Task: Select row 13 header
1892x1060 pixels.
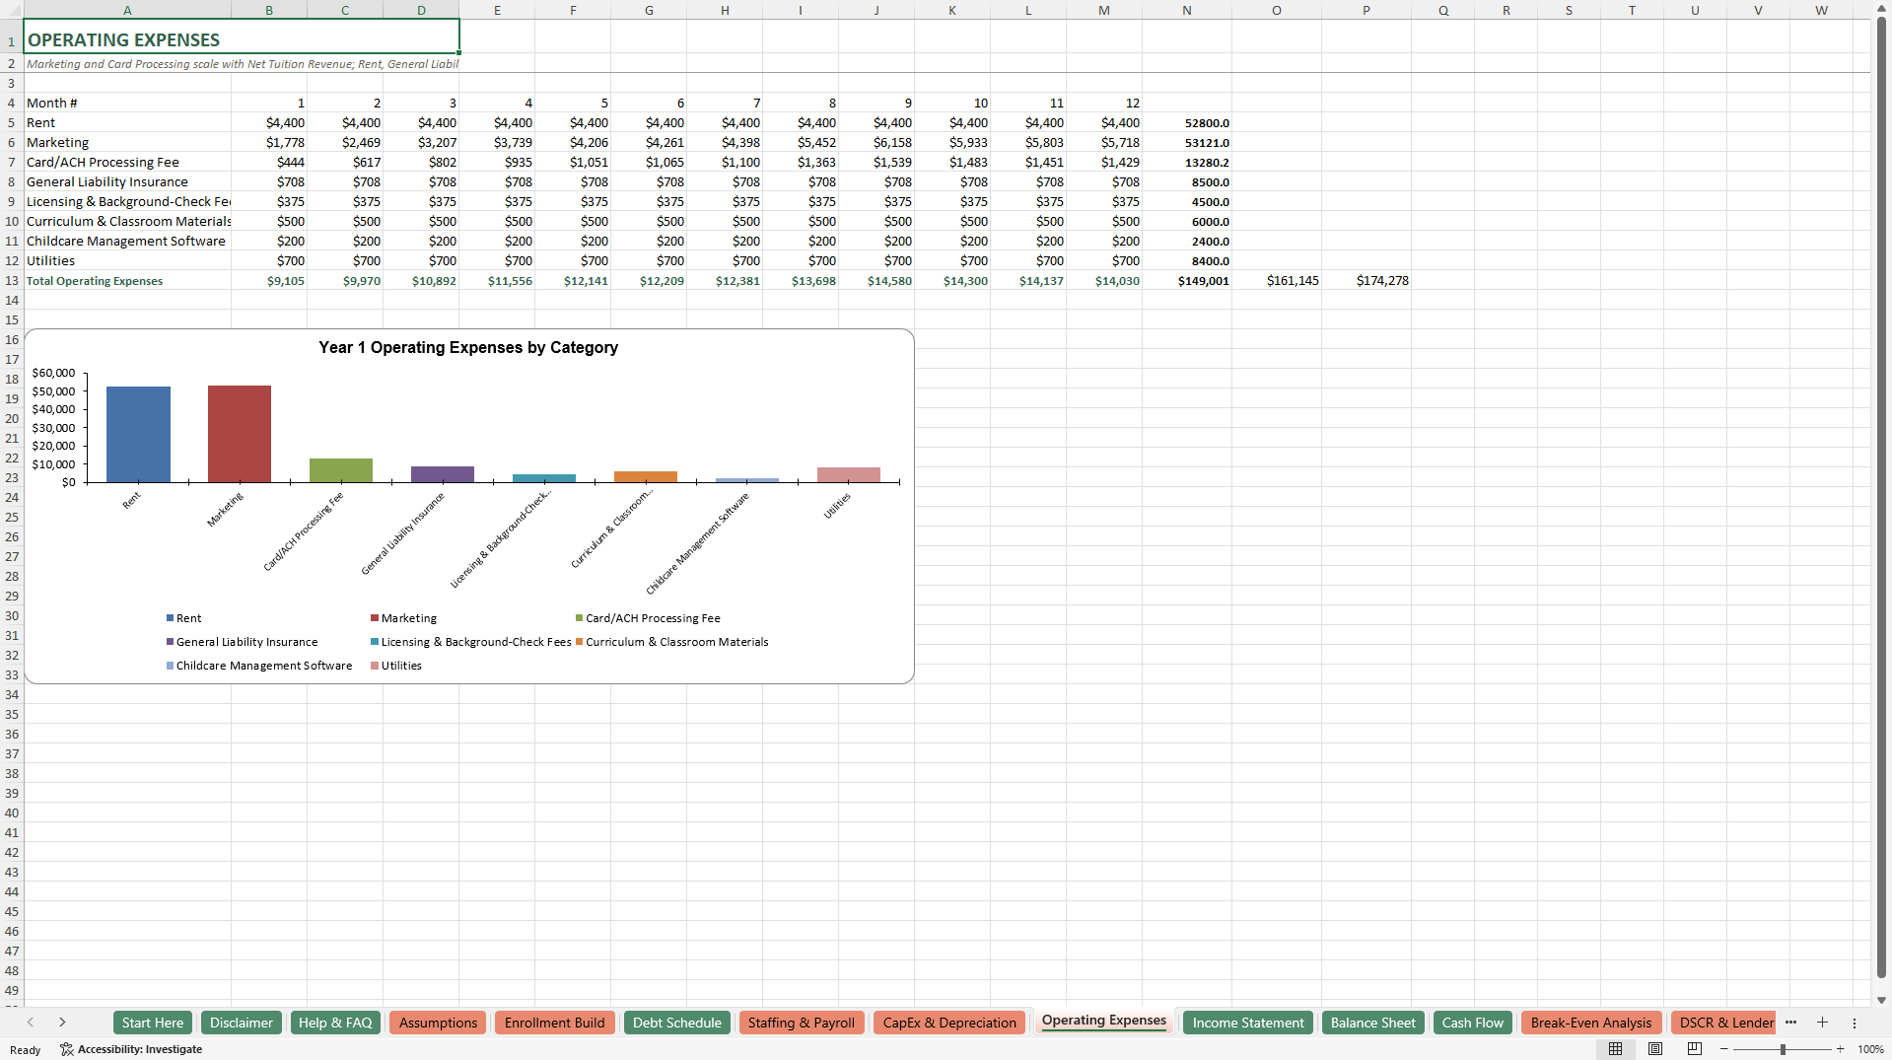Action: pyautogui.click(x=12, y=280)
